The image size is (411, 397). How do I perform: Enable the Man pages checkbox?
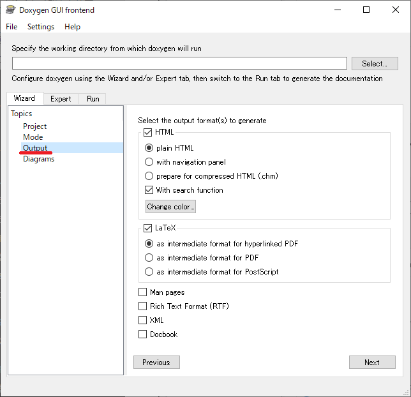pos(142,292)
